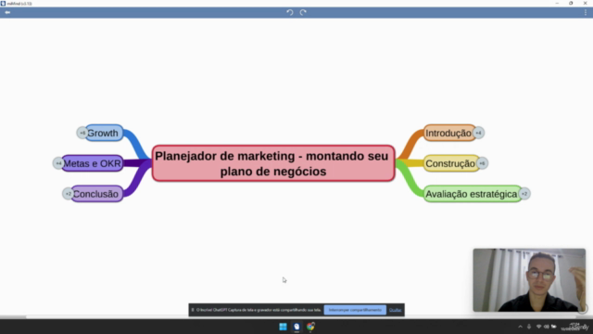Expand the Introdução node children badge
The height and width of the screenshot is (334, 593).
(478, 133)
